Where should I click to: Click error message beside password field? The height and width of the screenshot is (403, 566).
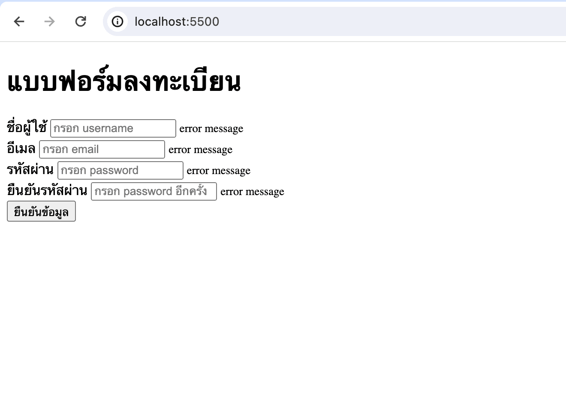point(218,170)
